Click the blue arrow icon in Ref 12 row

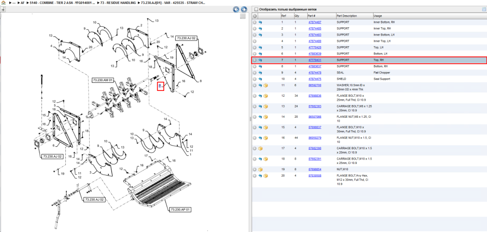coord(260,96)
